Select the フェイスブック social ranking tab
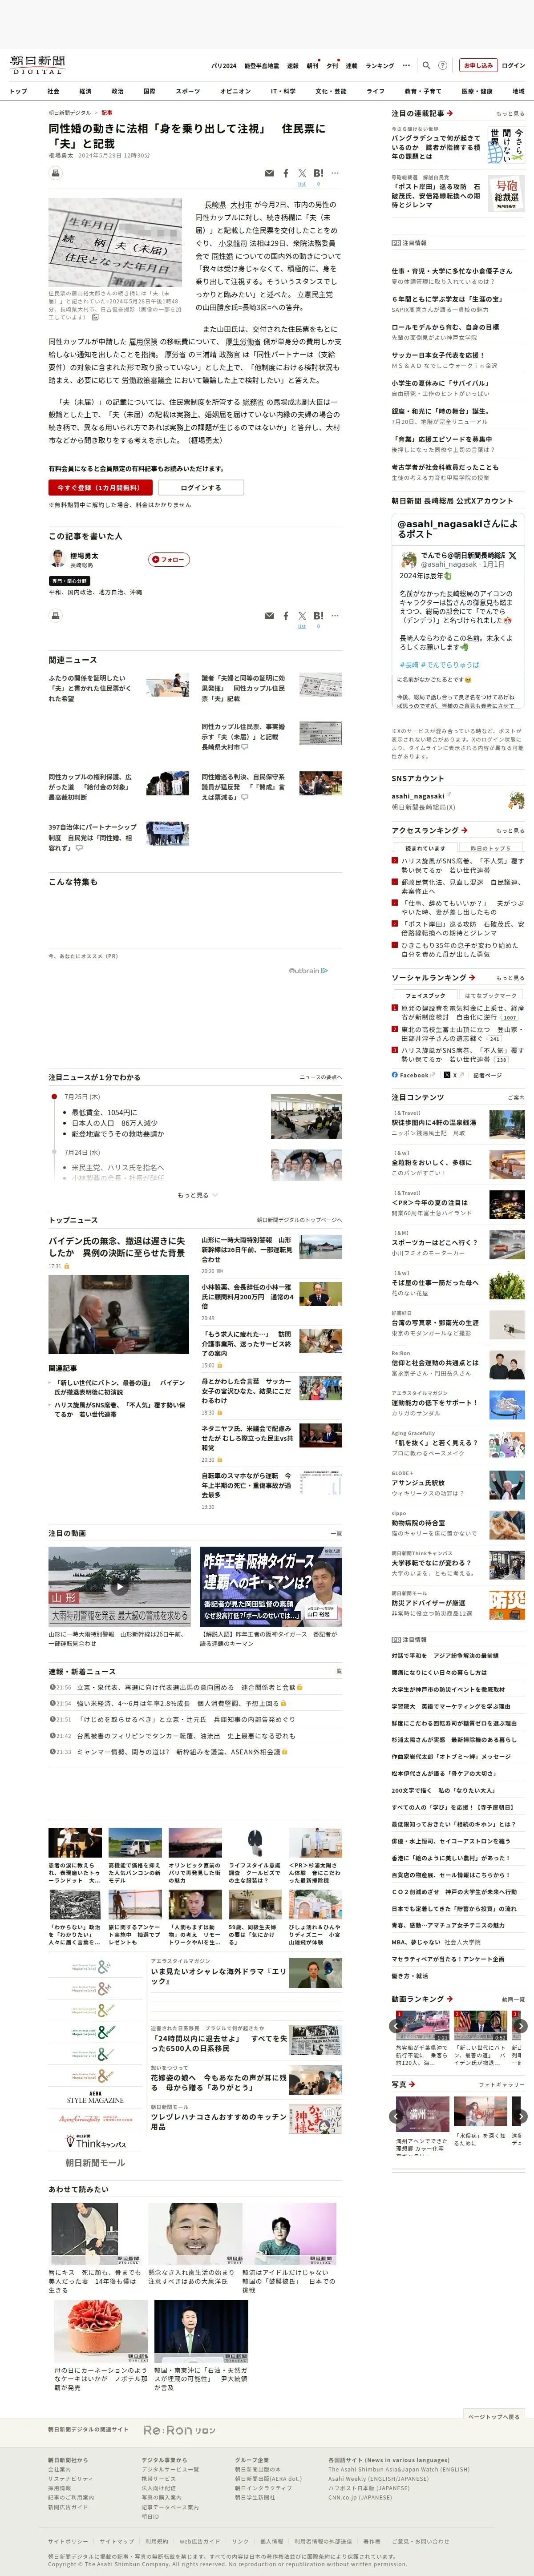Screen dimensions: 534x2576 point(425,995)
